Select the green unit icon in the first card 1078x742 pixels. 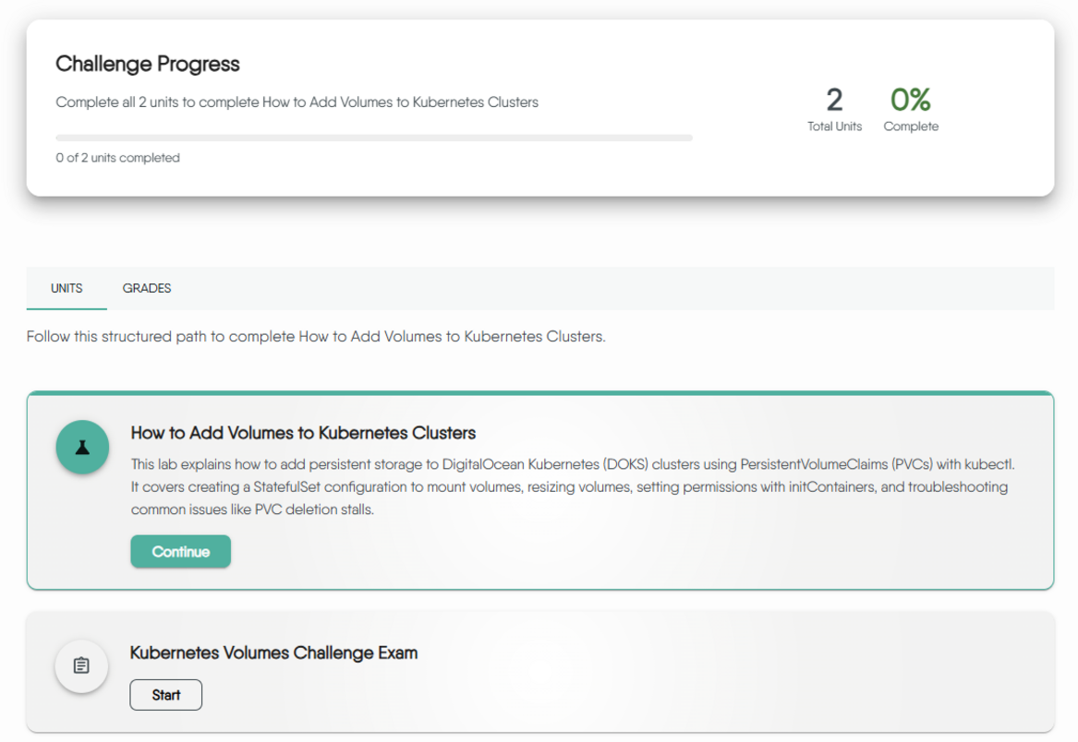click(82, 447)
